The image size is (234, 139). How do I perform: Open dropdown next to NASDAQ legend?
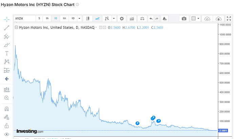(x=96, y=27)
